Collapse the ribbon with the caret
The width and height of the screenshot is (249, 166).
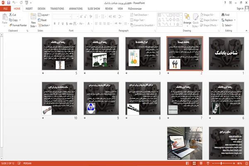246,30
